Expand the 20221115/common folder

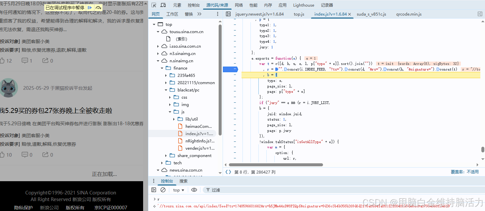[x=166, y=83]
